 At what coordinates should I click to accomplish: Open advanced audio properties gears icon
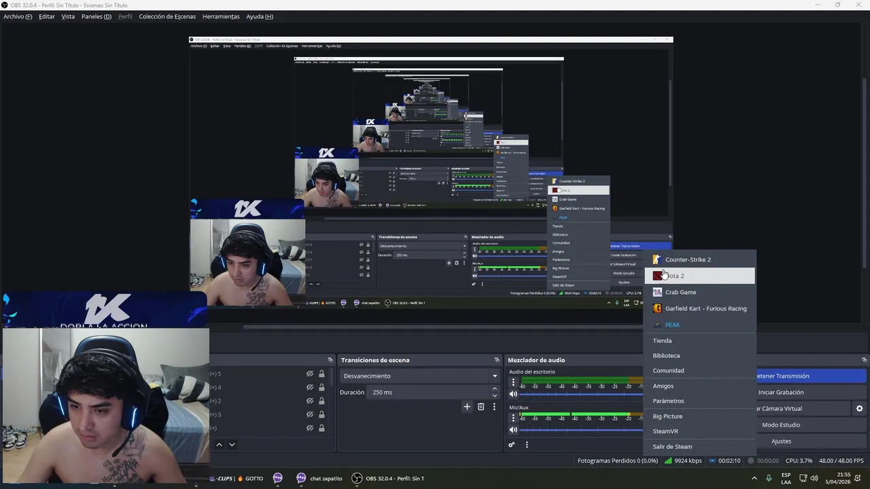[512, 445]
